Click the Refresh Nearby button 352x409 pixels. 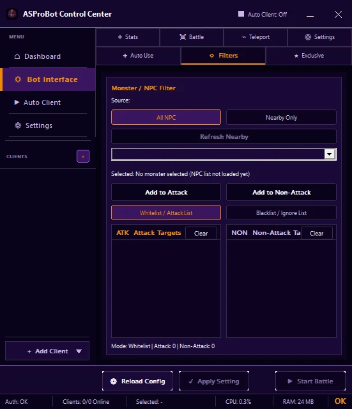click(x=224, y=137)
